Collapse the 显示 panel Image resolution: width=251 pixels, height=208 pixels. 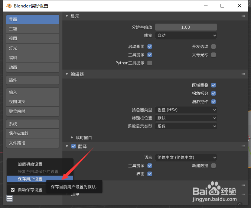67,16
